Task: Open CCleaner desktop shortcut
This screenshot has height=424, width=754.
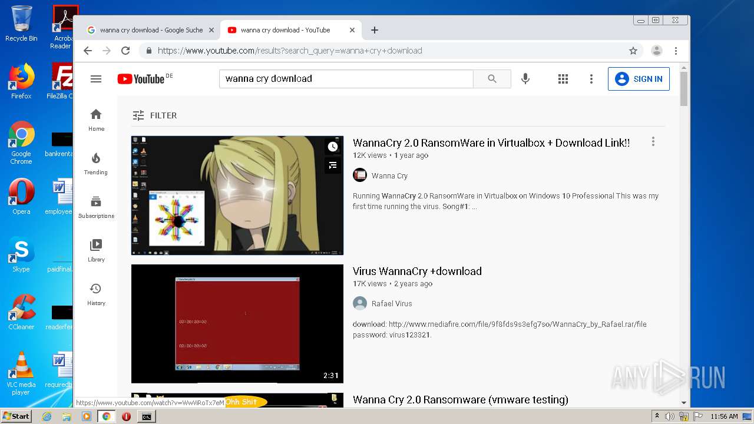Action: pos(21,312)
